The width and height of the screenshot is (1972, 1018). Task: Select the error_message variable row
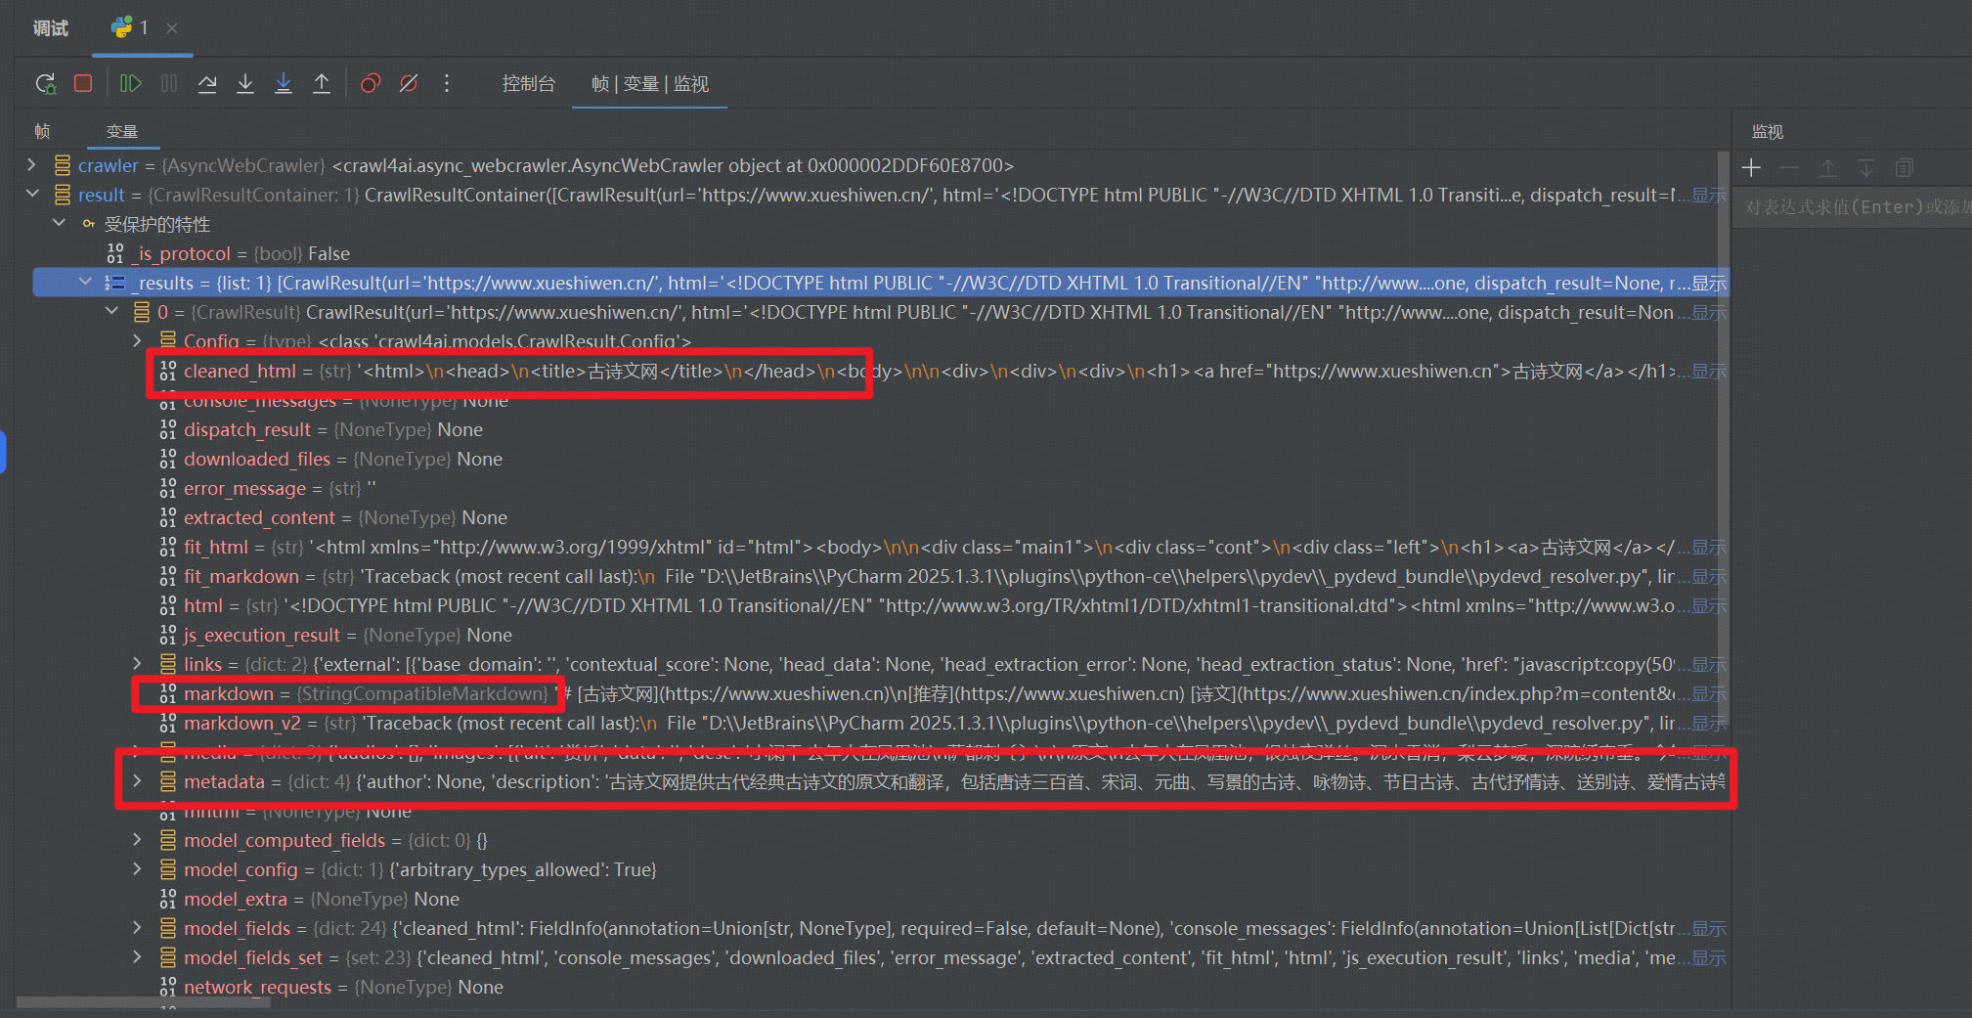[873, 488]
